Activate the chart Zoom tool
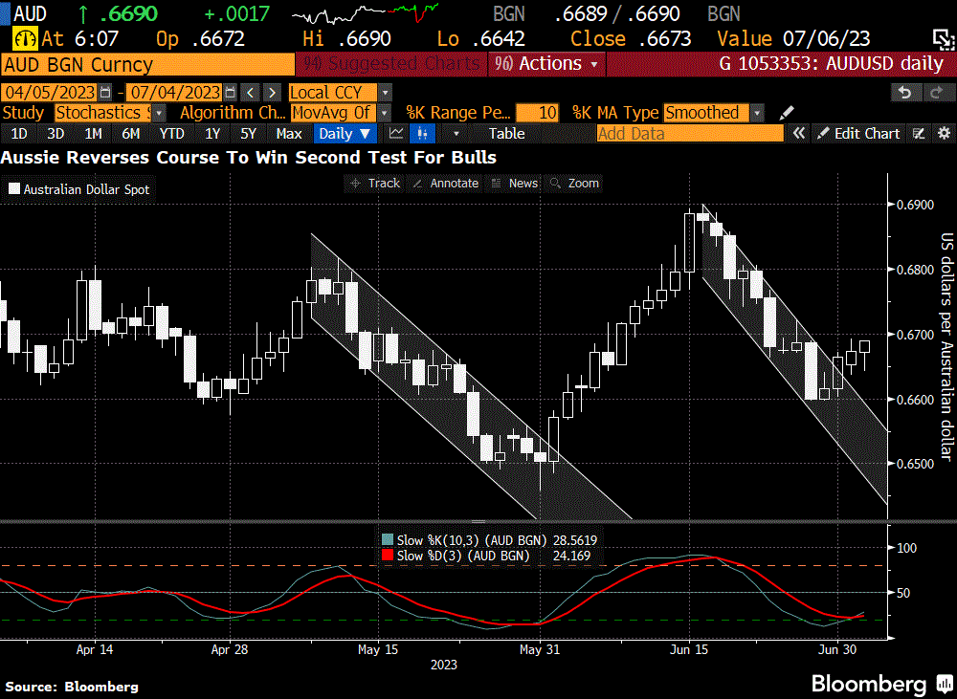The image size is (957, 699). 574,183
